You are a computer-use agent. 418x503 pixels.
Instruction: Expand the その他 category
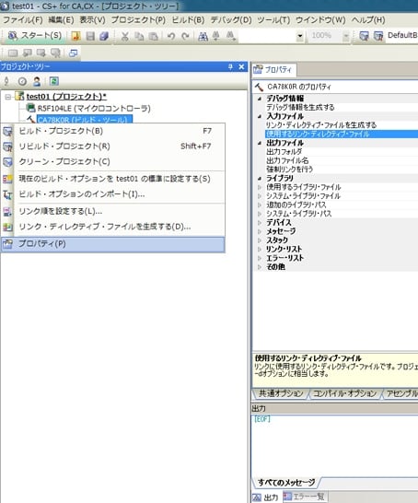pos(260,266)
